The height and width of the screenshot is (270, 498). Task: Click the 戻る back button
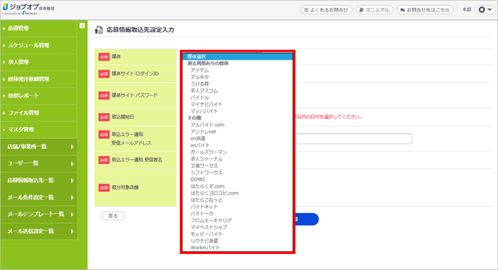[x=113, y=216]
